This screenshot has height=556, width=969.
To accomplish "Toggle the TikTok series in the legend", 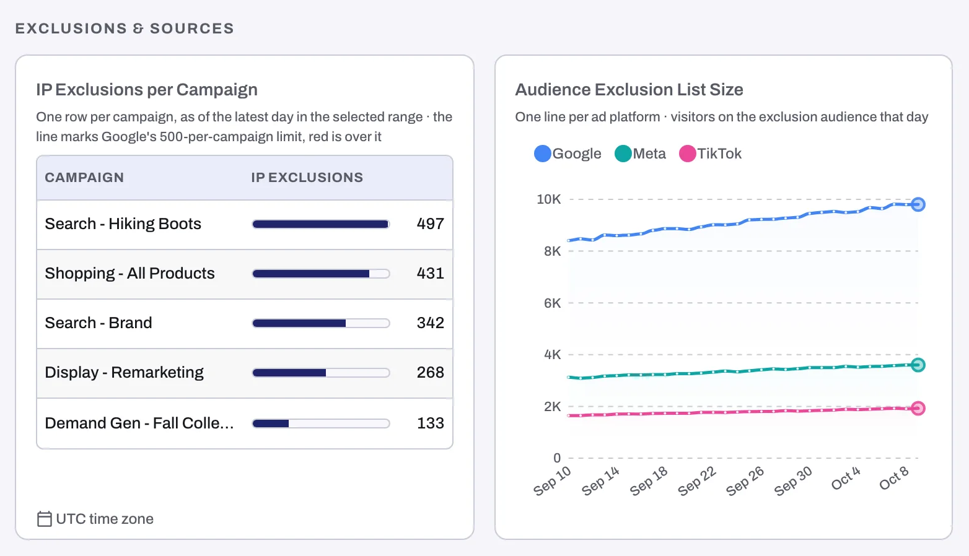I will 710,154.
